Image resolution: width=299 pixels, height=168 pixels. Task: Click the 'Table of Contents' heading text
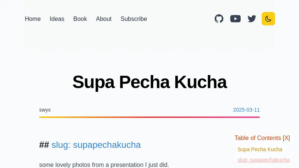(x=258, y=138)
